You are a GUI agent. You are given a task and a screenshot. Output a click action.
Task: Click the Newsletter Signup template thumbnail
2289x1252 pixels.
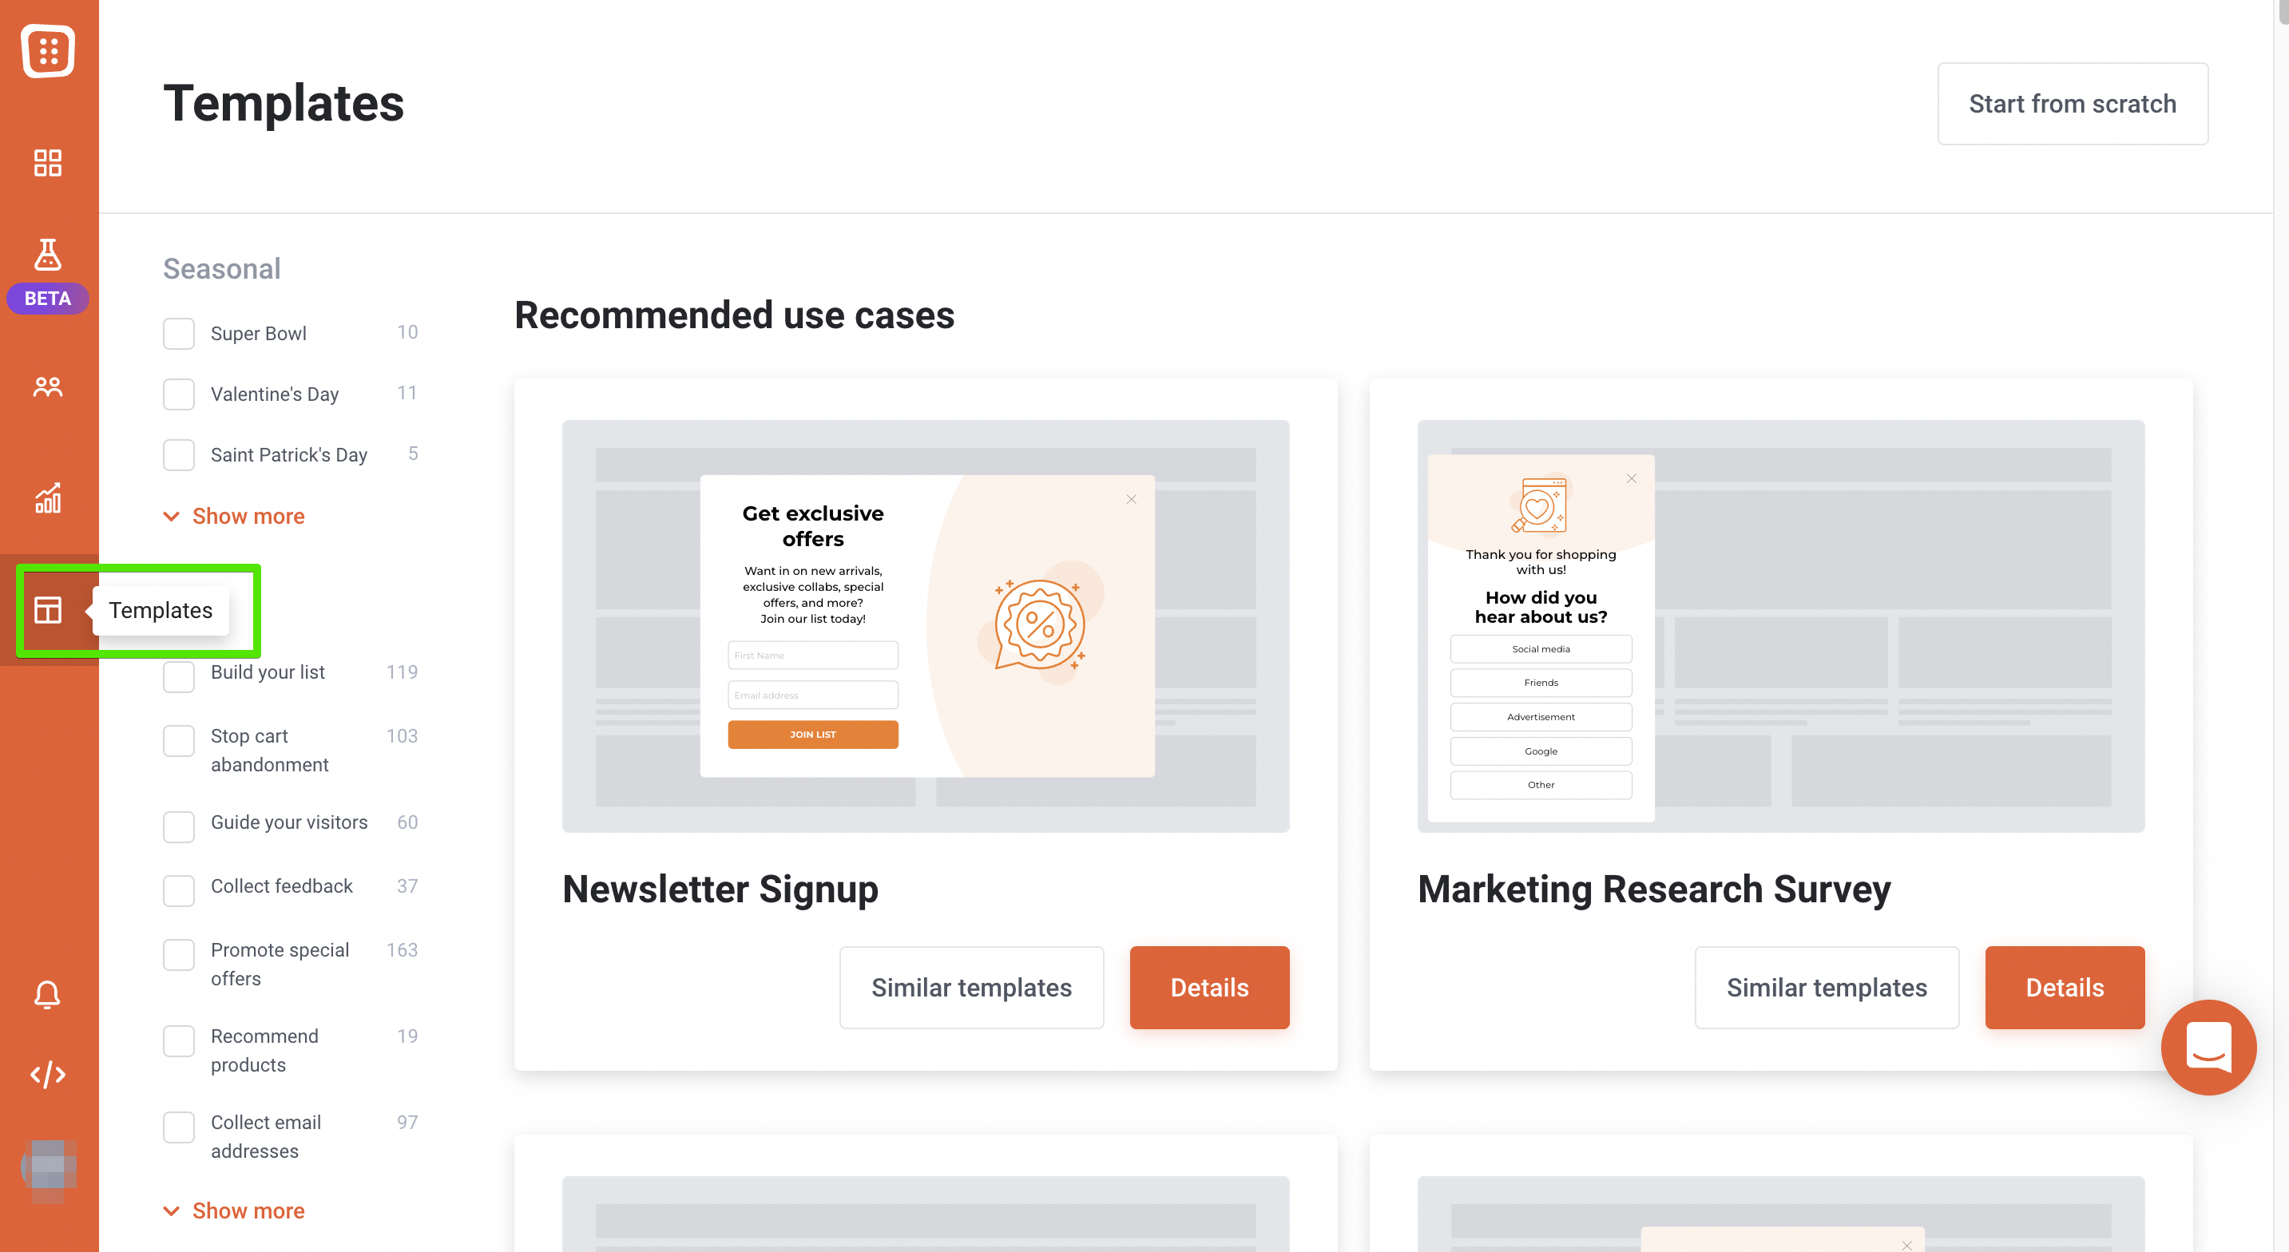tap(925, 616)
